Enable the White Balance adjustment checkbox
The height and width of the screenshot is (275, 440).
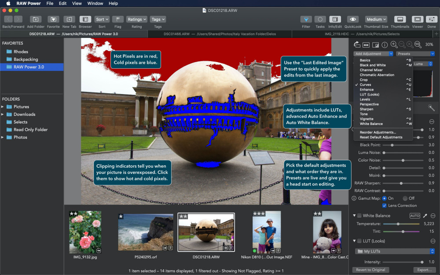click(359, 216)
